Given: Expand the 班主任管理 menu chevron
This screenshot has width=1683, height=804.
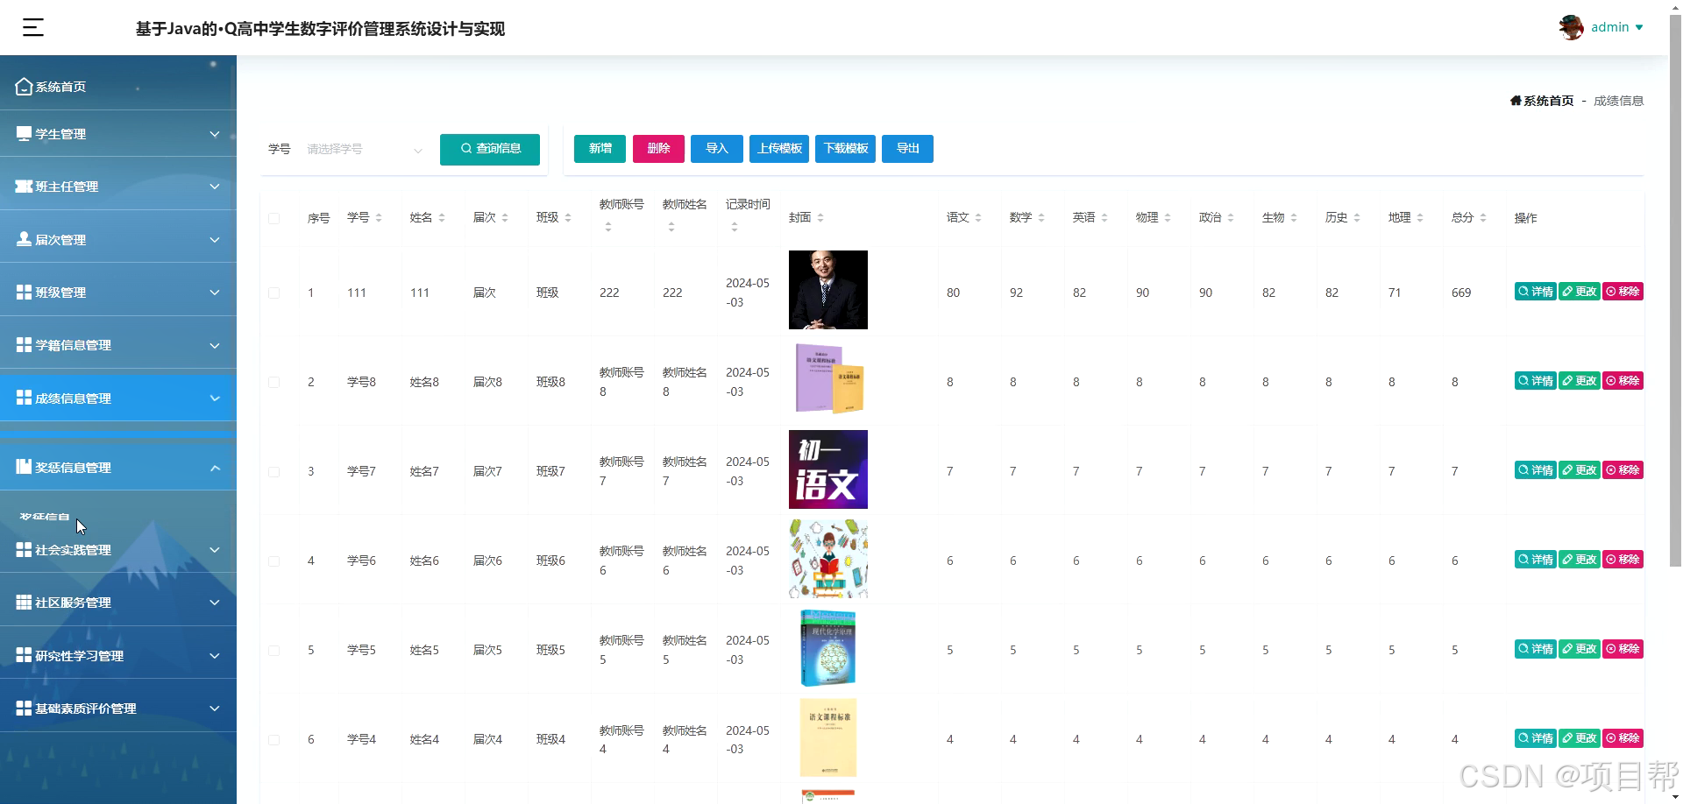Looking at the screenshot, I should (215, 187).
